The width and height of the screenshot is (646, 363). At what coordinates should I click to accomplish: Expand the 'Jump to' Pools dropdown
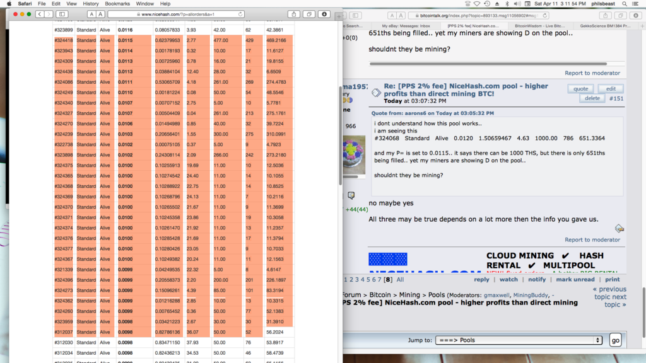click(x=519, y=340)
